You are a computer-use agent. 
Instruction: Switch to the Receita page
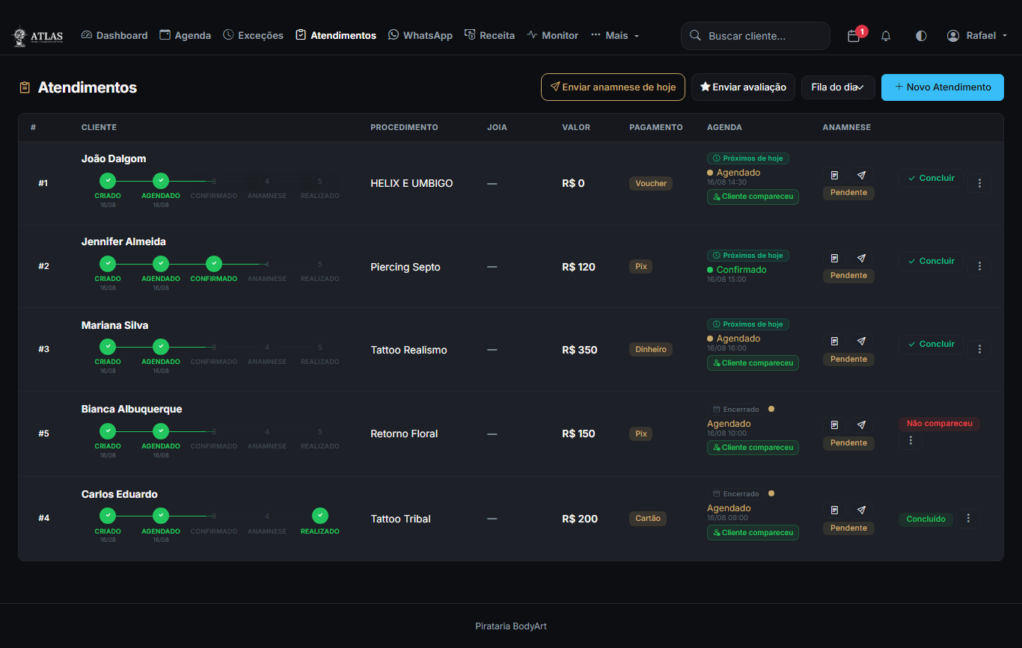(x=489, y=36)
